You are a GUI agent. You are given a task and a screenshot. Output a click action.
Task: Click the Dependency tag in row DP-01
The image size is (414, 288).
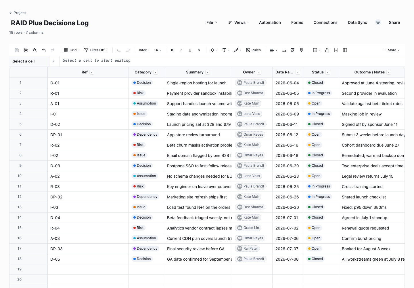tap(145, 134)
